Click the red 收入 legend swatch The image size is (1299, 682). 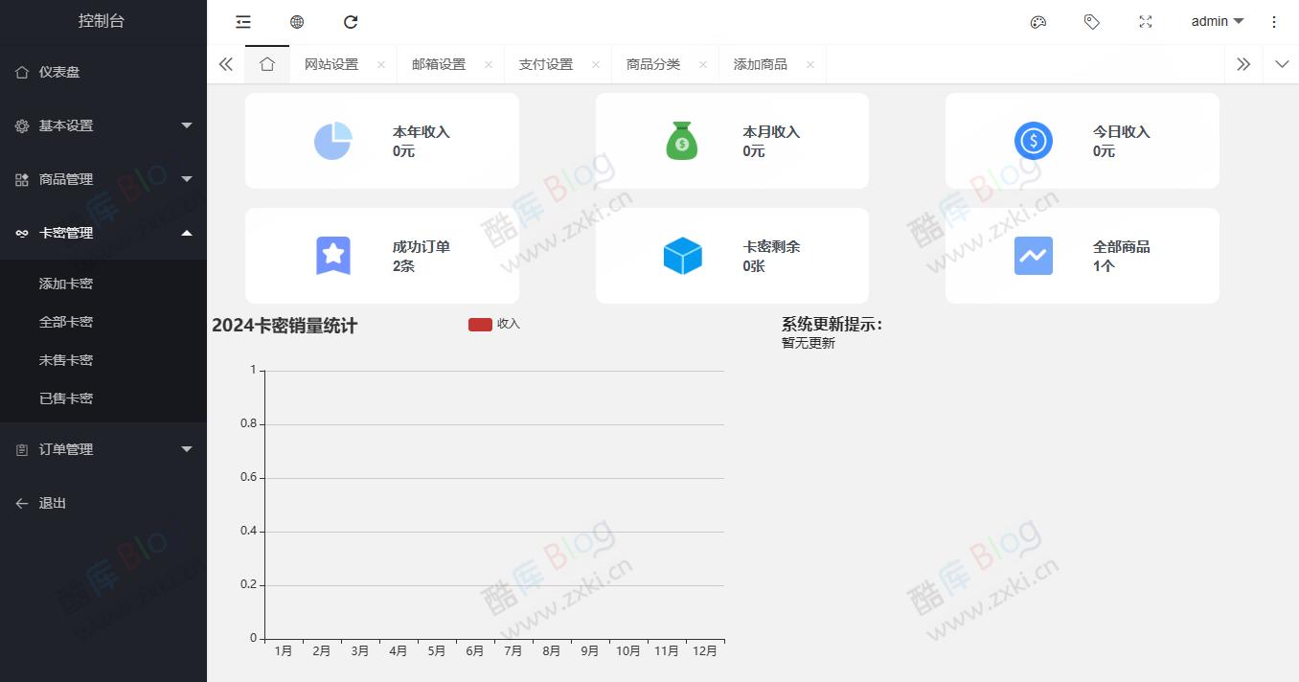tap(479, 325)
